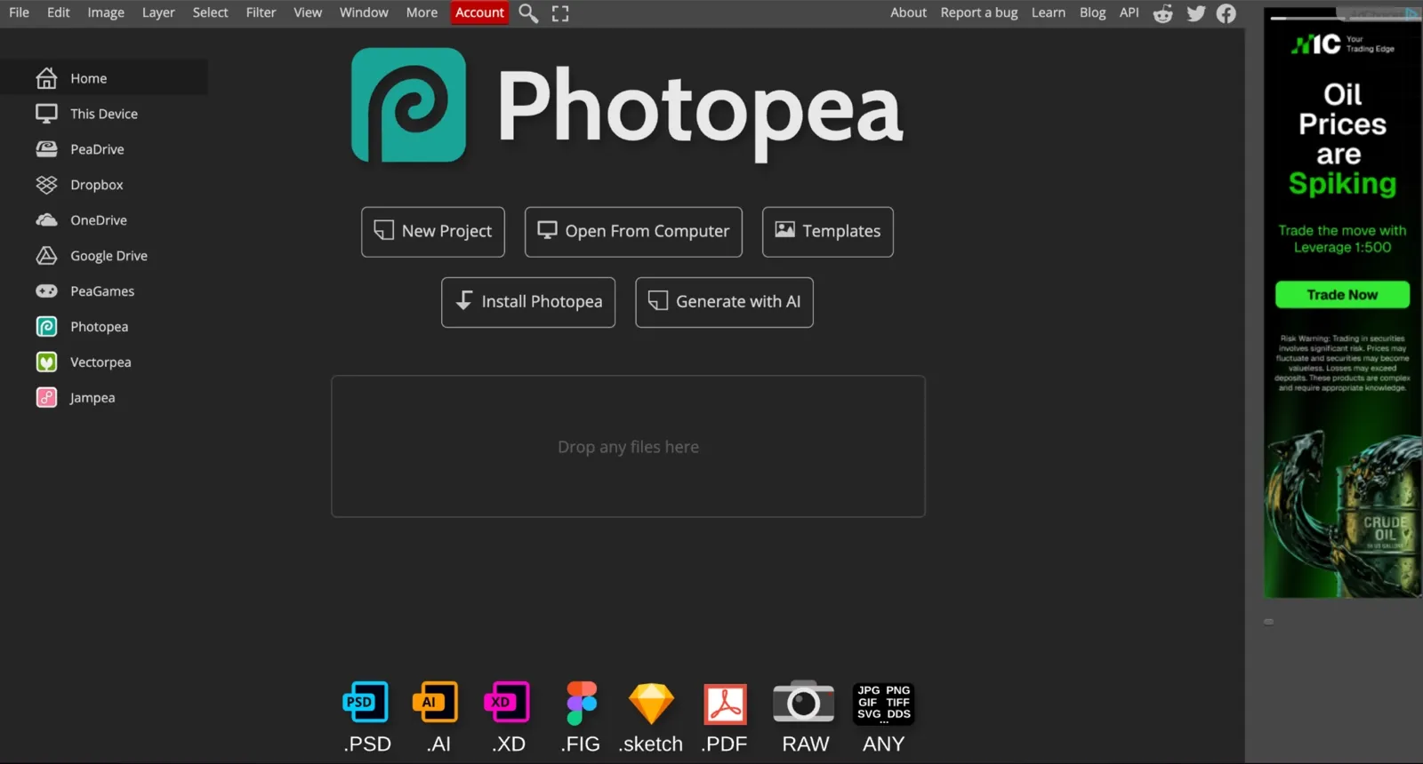Click the .sketch diamond icon
Image resolution: width=1423 pixels, height=764 pixels.
pos(651,703)
